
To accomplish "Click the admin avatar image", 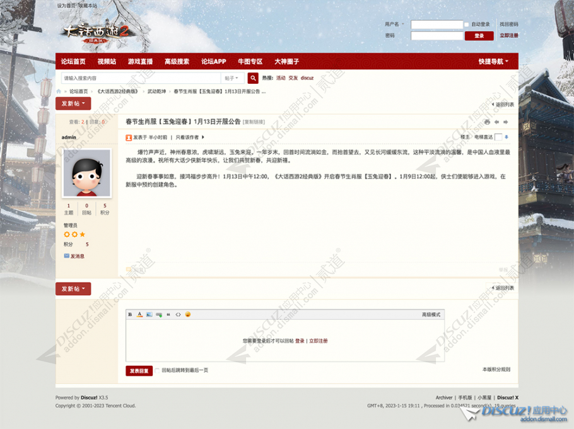I will coord(87,173).
